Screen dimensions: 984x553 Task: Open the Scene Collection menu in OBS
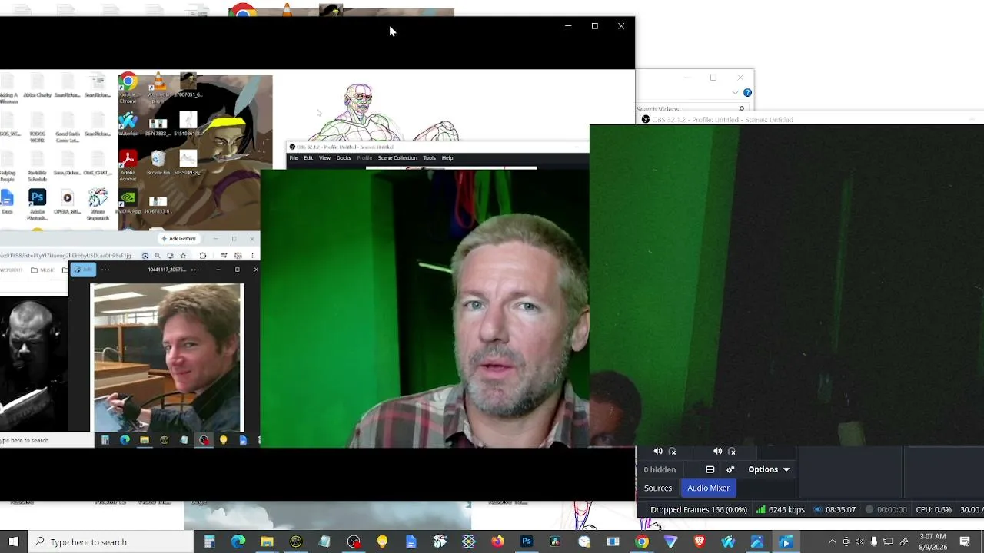coord(397,158)
